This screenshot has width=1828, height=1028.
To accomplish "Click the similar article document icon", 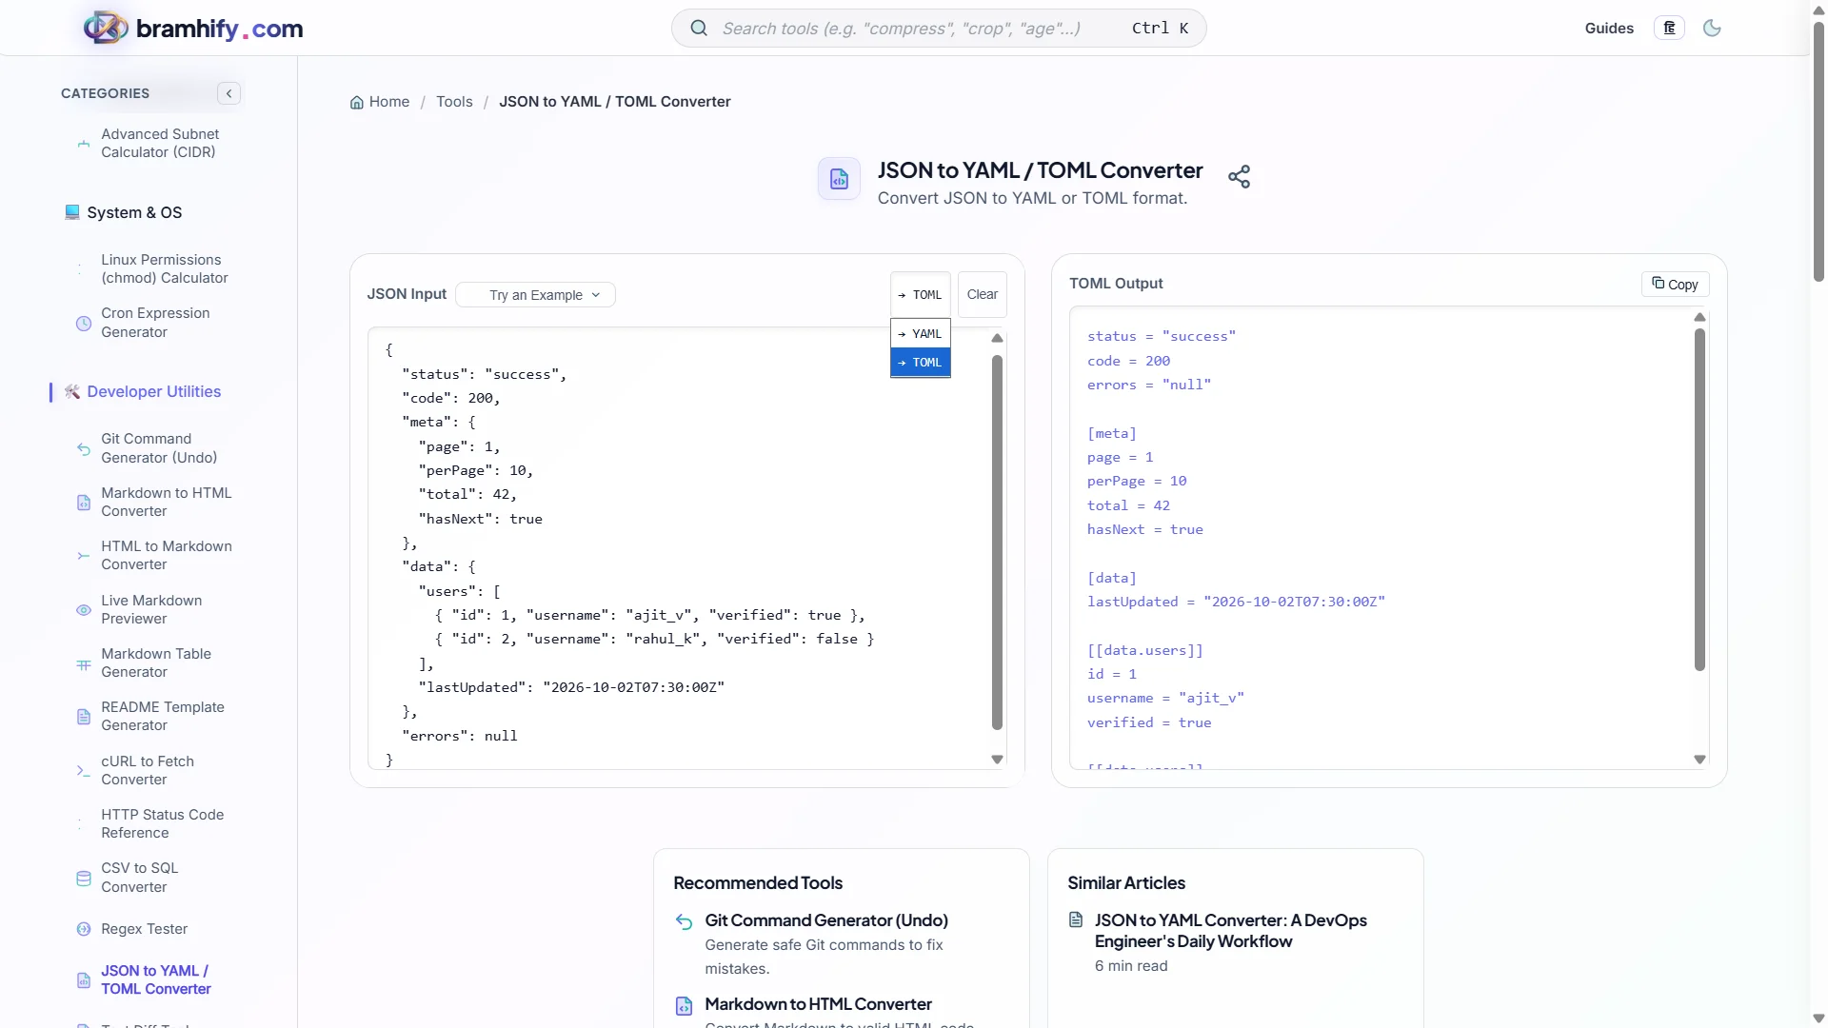I will (x=1076, y=920).
